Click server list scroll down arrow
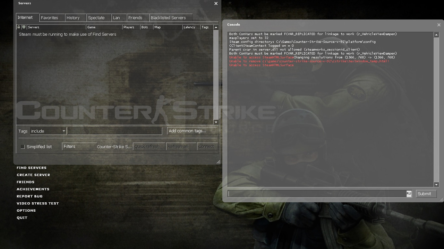The image size is (444, 249). tap(216, 122)
